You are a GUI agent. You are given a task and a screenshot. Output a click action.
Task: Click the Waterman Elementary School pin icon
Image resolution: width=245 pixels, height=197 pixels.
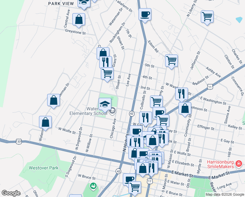(x=112, y=111)
